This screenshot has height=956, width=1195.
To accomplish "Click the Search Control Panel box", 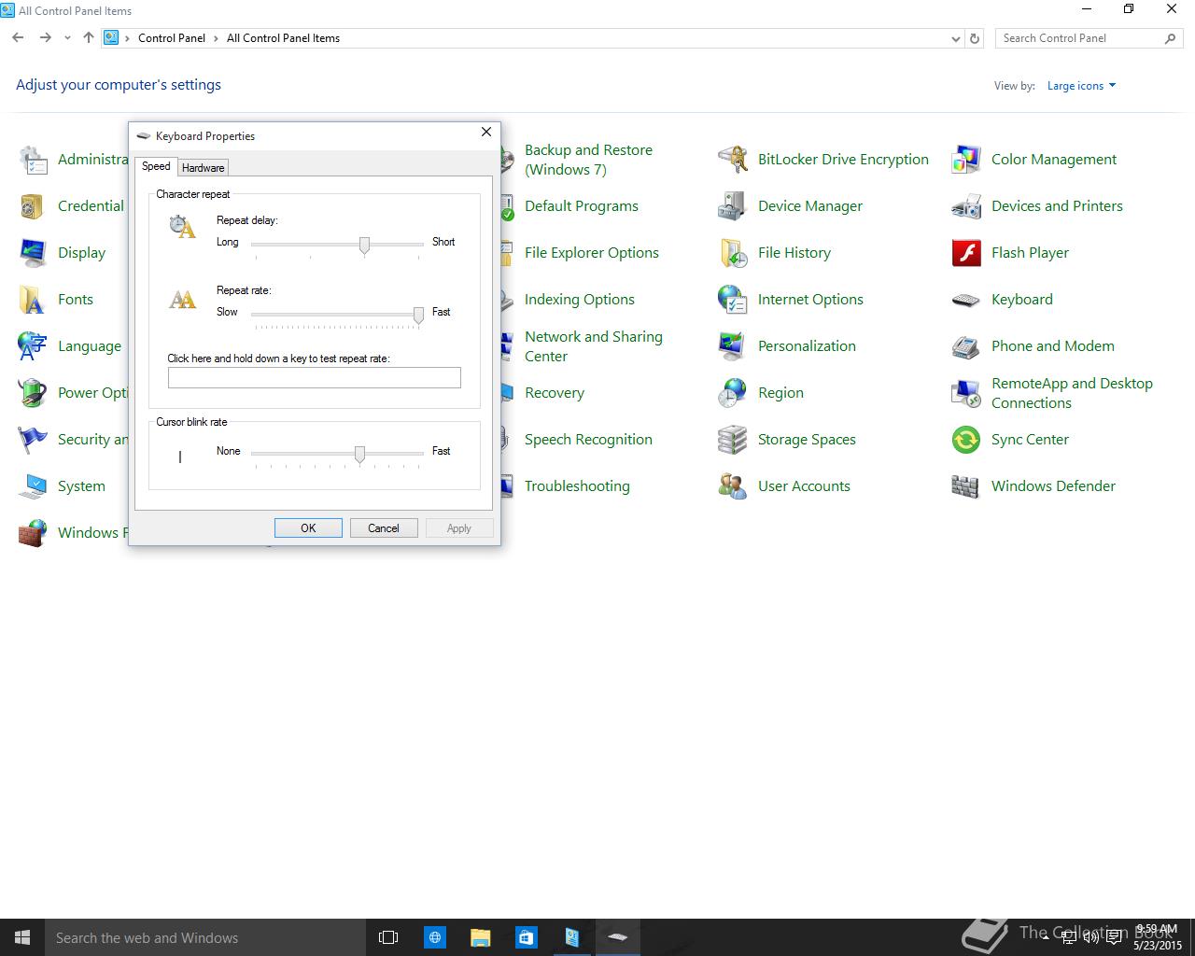I will (1089, 38).
